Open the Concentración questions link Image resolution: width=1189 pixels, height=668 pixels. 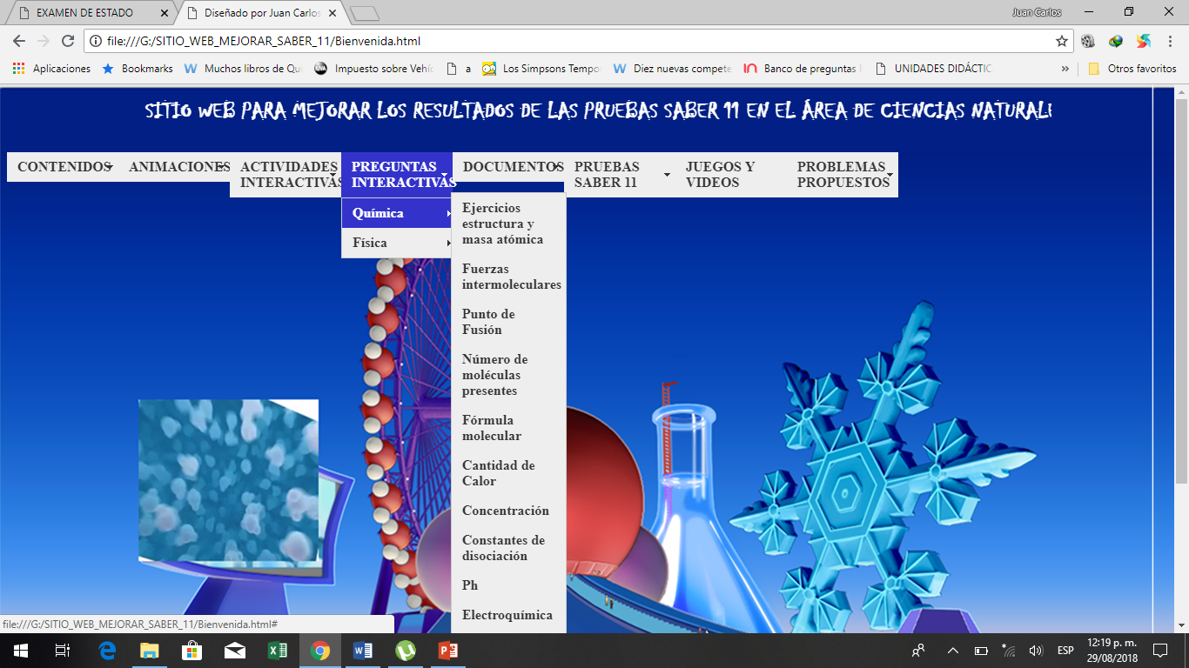pos(505,511)
